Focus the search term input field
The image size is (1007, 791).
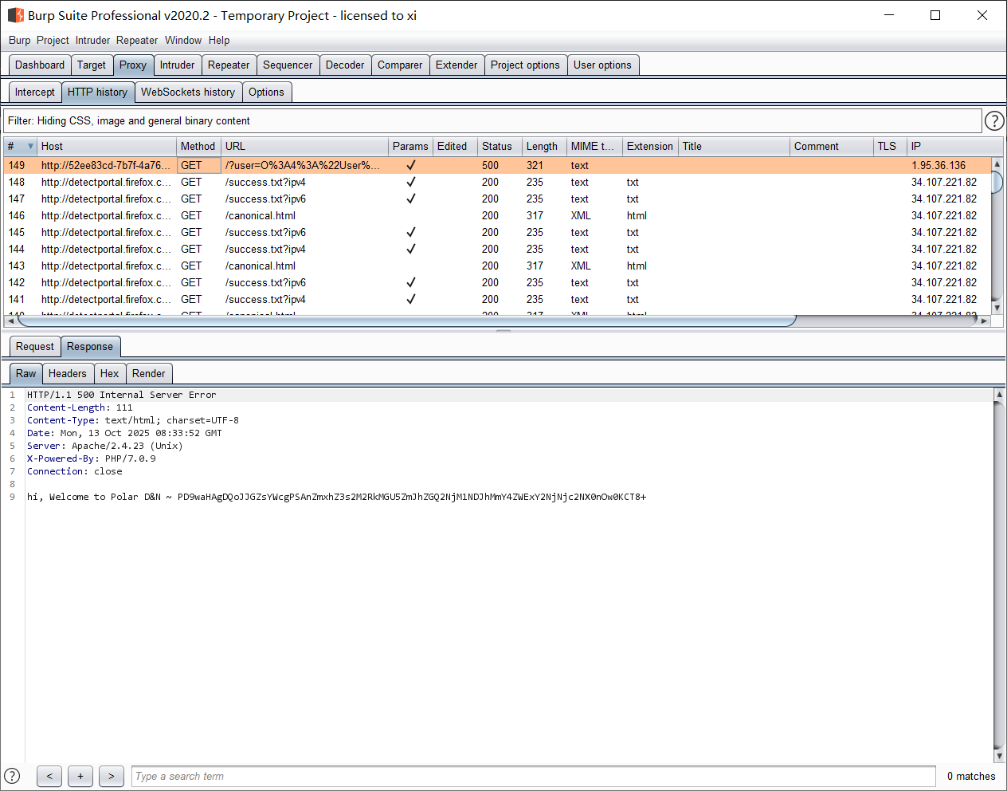pyautogui.click(x=533, y=777)
